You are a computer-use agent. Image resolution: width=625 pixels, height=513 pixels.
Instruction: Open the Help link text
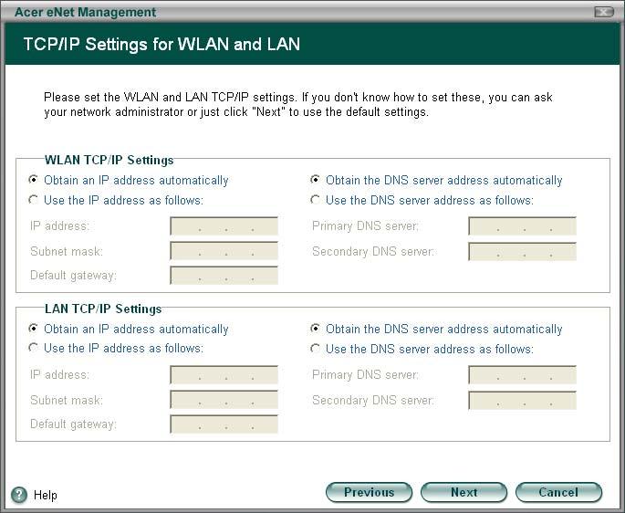(46, 495)
